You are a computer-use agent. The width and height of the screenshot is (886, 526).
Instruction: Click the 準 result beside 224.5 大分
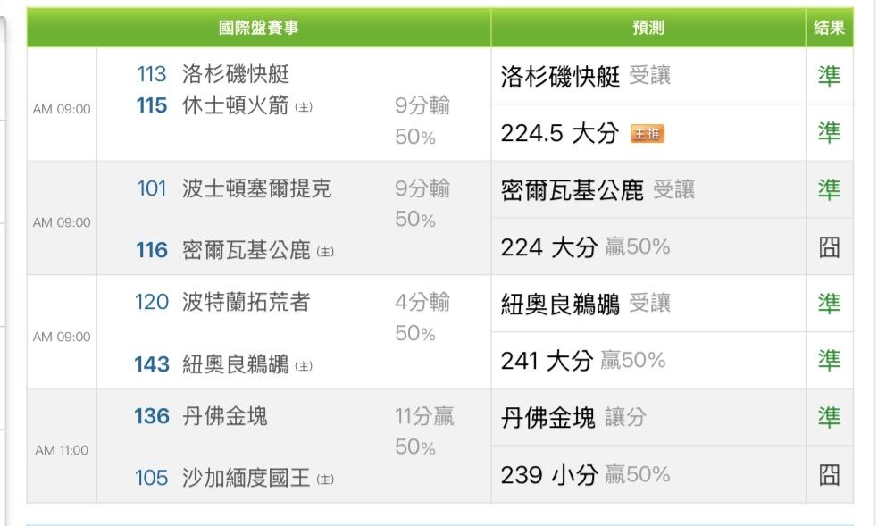(x=829, y=133)
